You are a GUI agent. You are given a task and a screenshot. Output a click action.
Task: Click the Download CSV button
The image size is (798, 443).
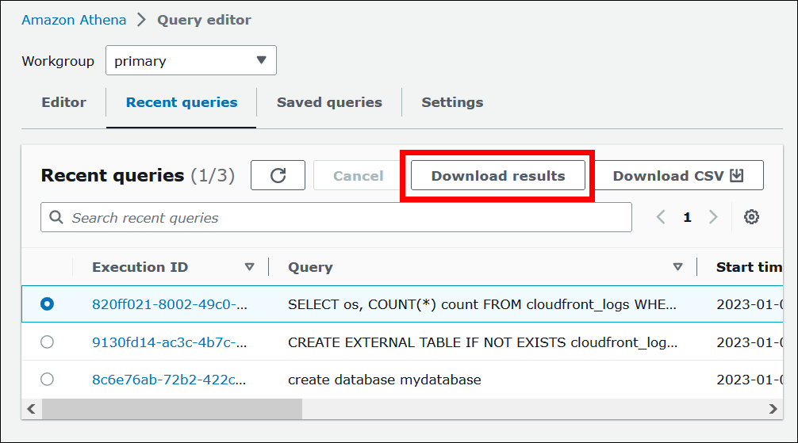677,176
